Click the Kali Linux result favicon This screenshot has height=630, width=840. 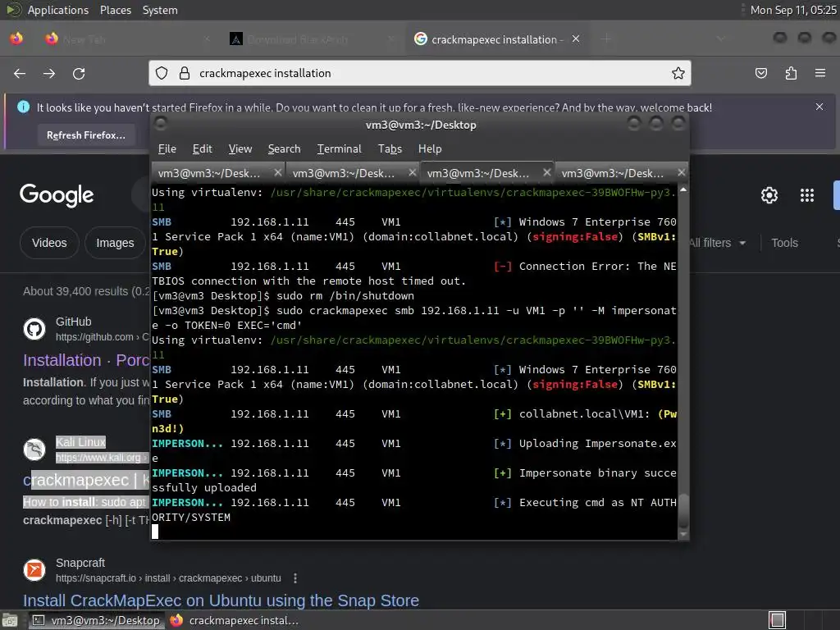(34, 450)
